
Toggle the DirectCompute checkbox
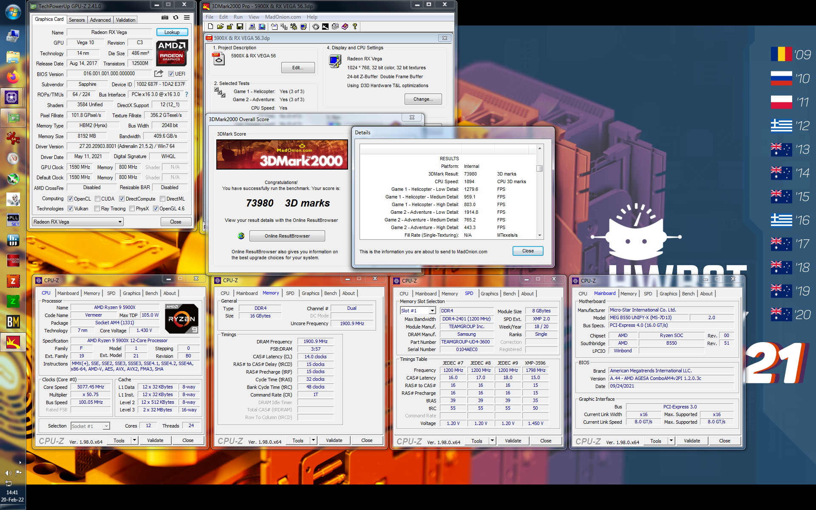coord(122,199)
